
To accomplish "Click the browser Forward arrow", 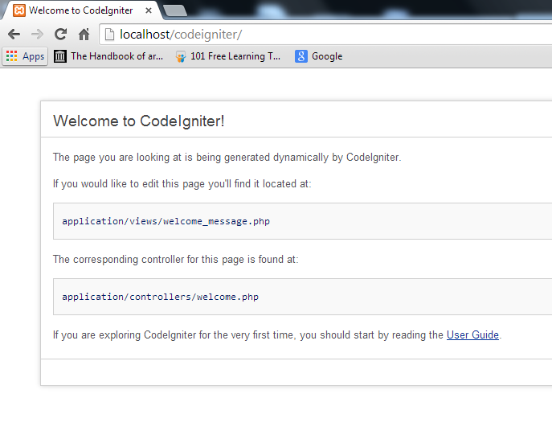I will click(37, 34).
